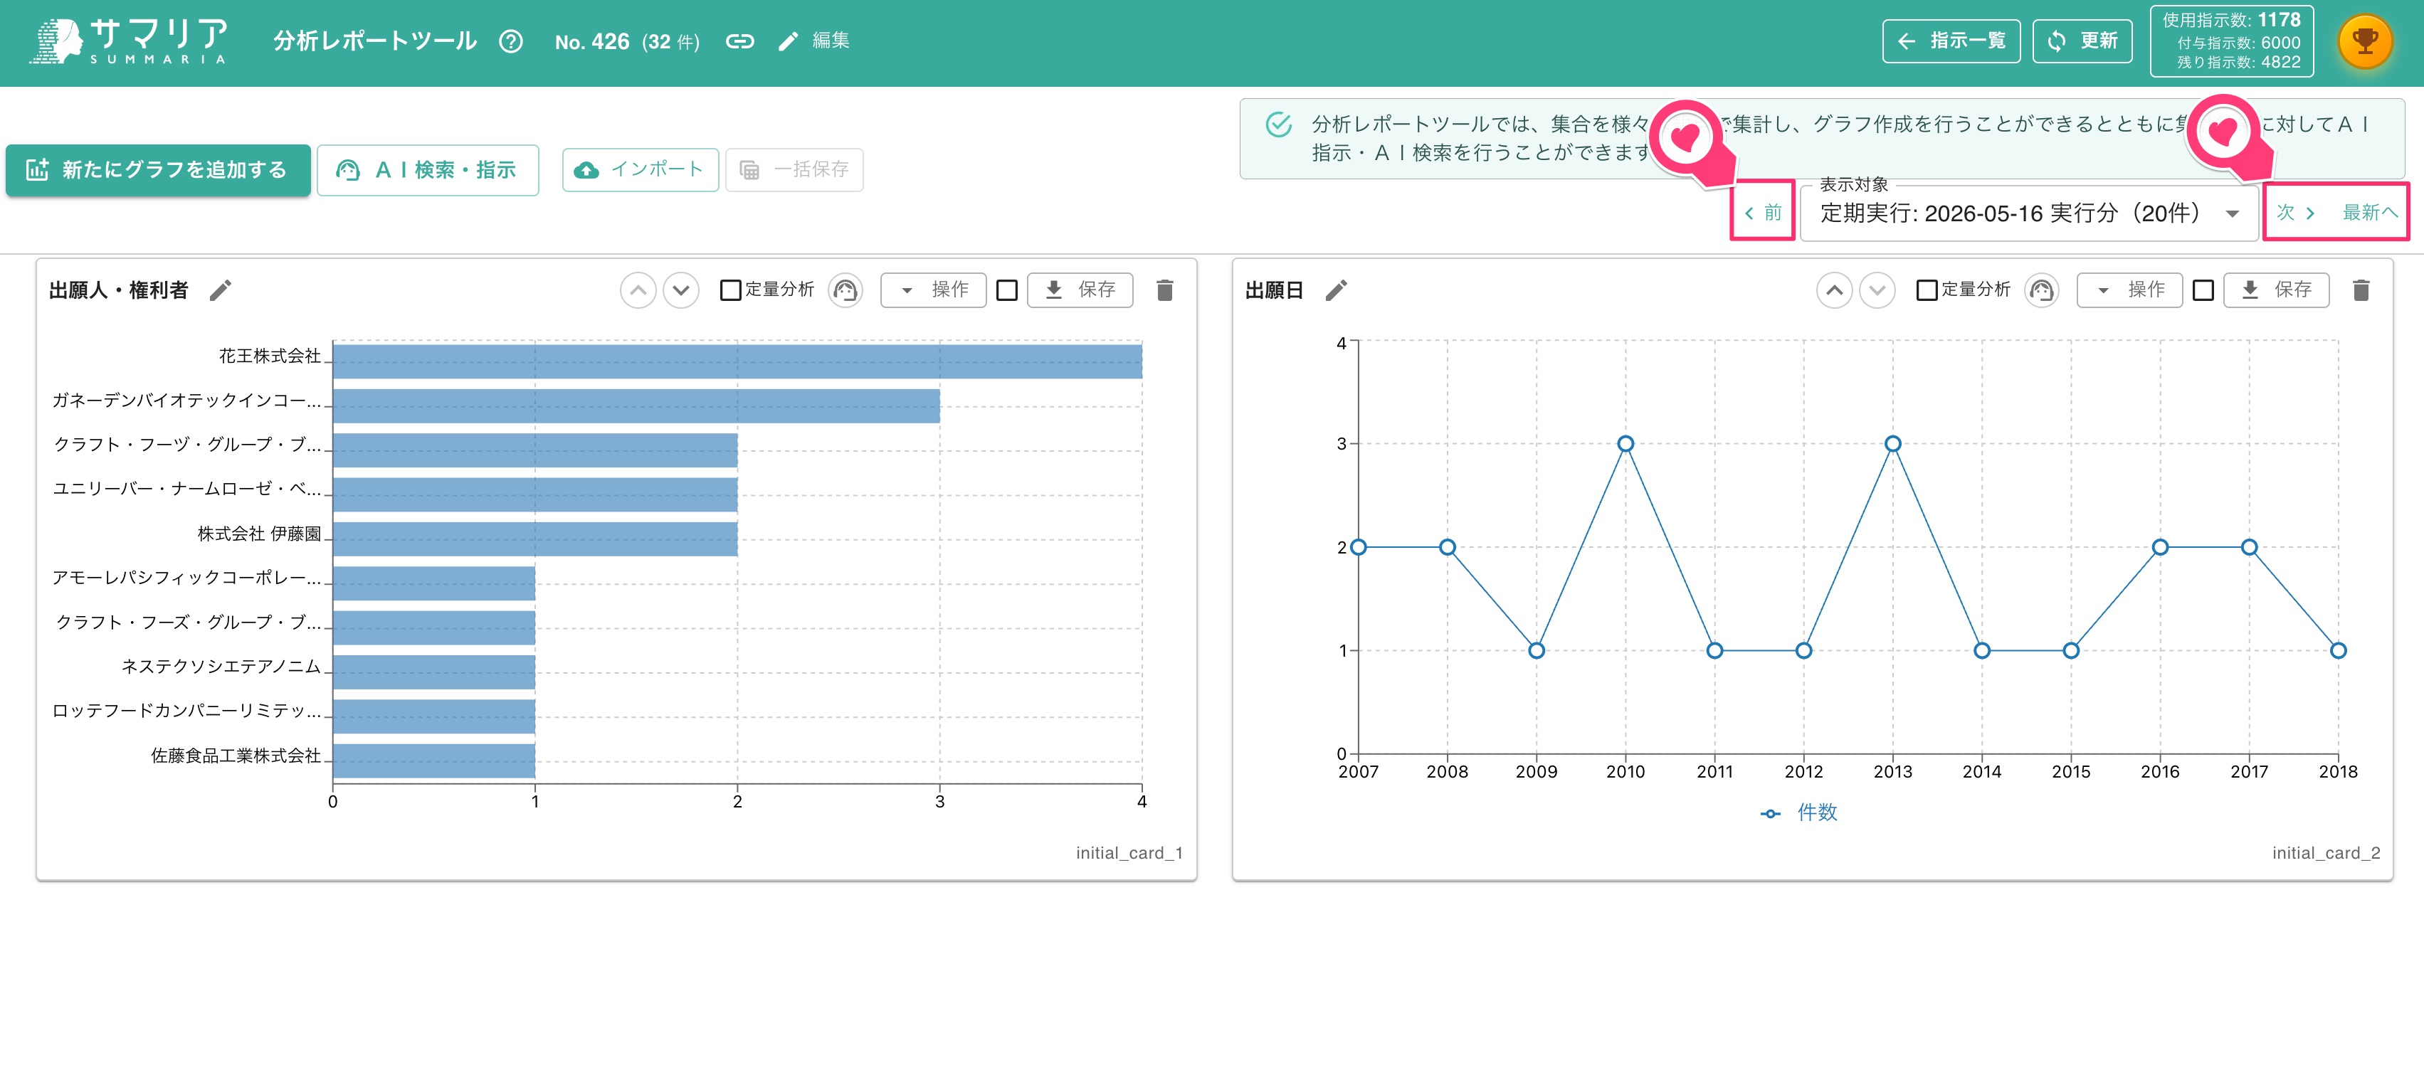The width and height of the screenshot is (2424, 1070).
Task: Tick the select checkbox on 出願人・権利者 card
Action: (1007, 290)
